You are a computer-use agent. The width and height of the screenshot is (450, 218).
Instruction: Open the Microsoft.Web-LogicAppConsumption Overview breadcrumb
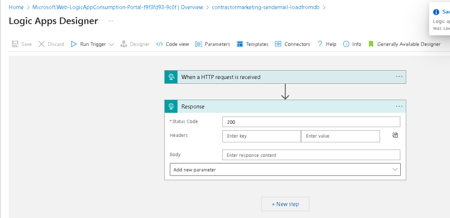coord(118,7)
